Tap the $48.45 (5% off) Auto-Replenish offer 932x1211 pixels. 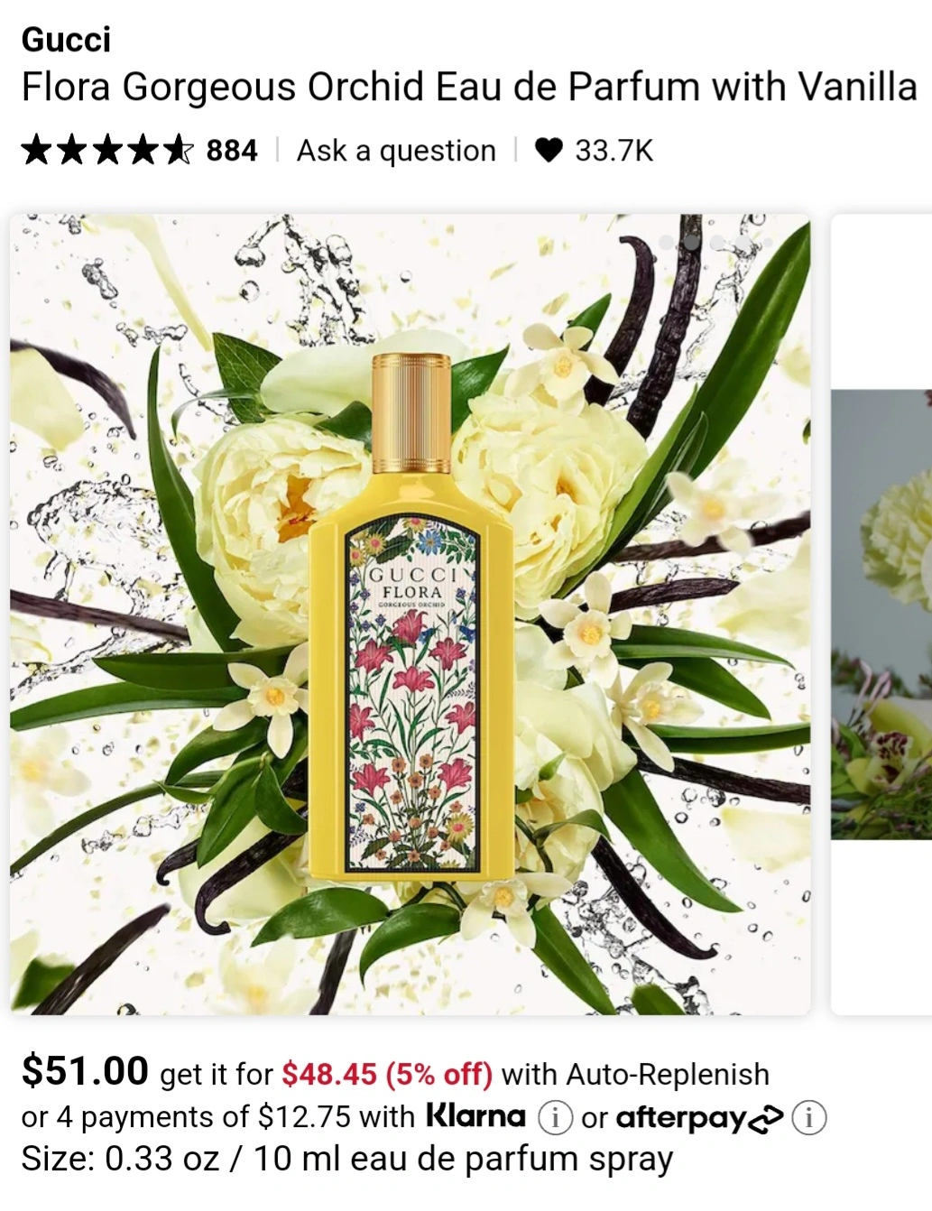pyautogui.click(x=387, y=1074)
